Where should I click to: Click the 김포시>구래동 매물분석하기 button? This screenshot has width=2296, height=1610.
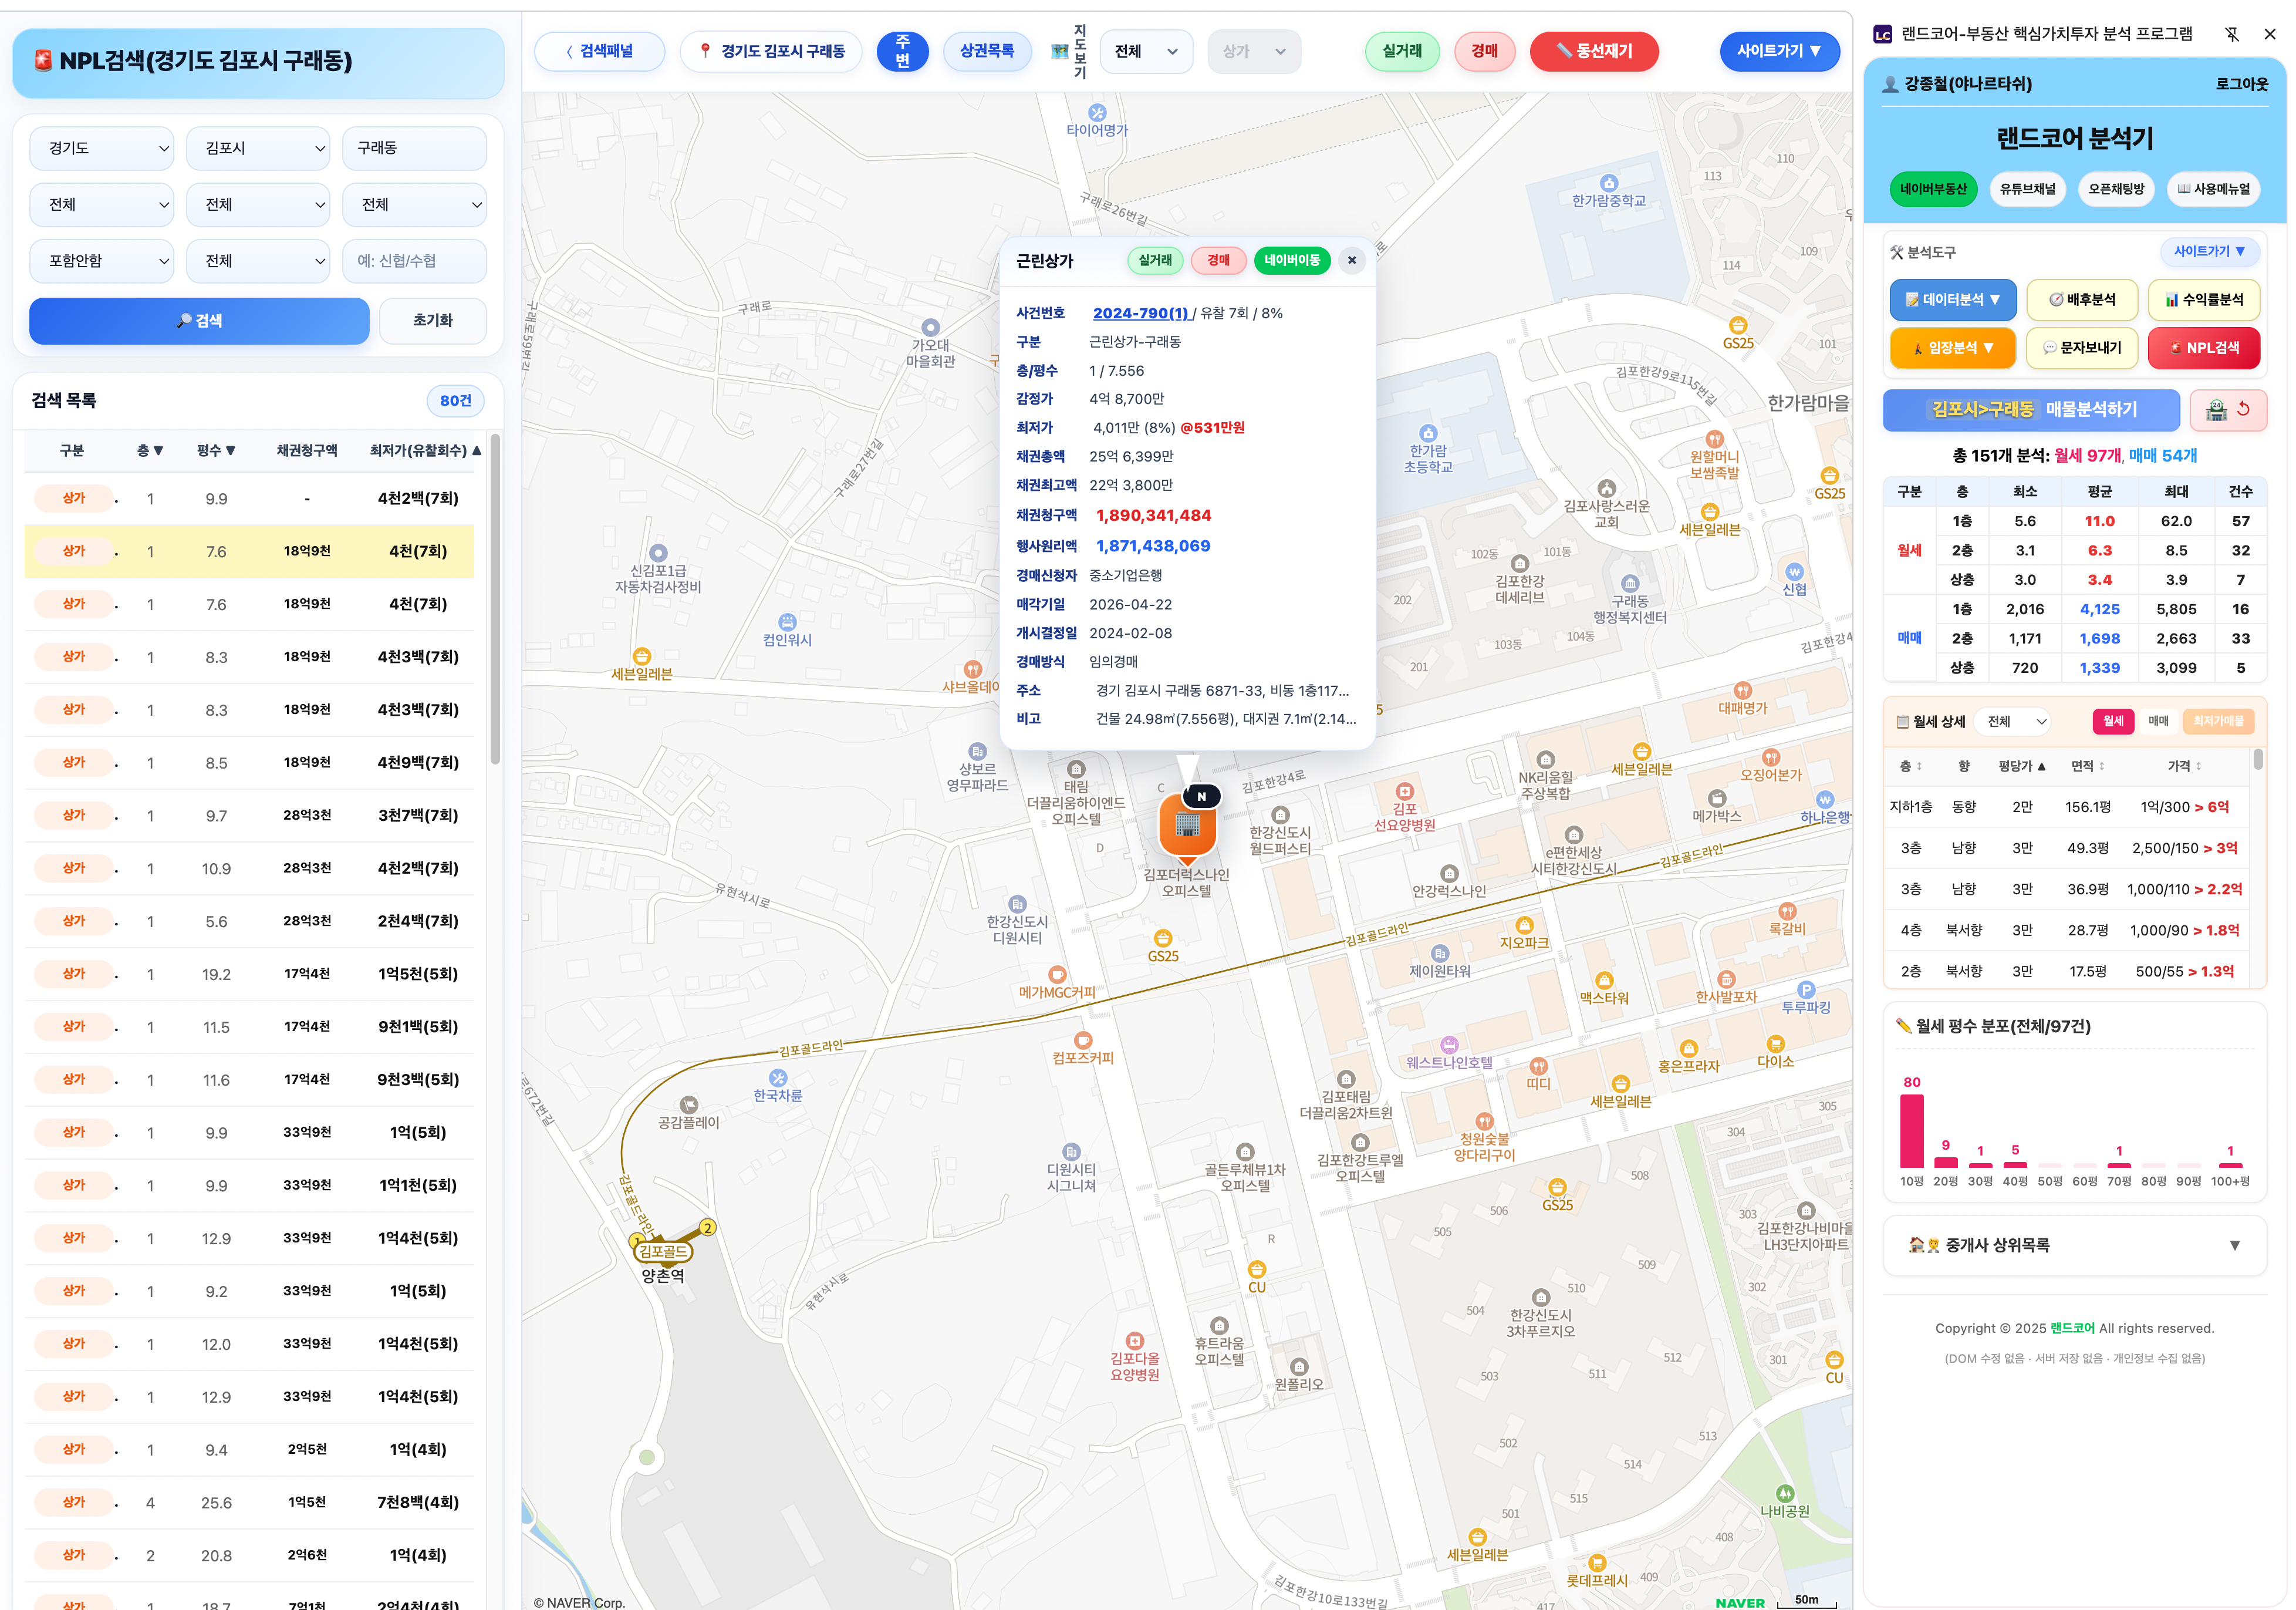tap(2030, 410)
